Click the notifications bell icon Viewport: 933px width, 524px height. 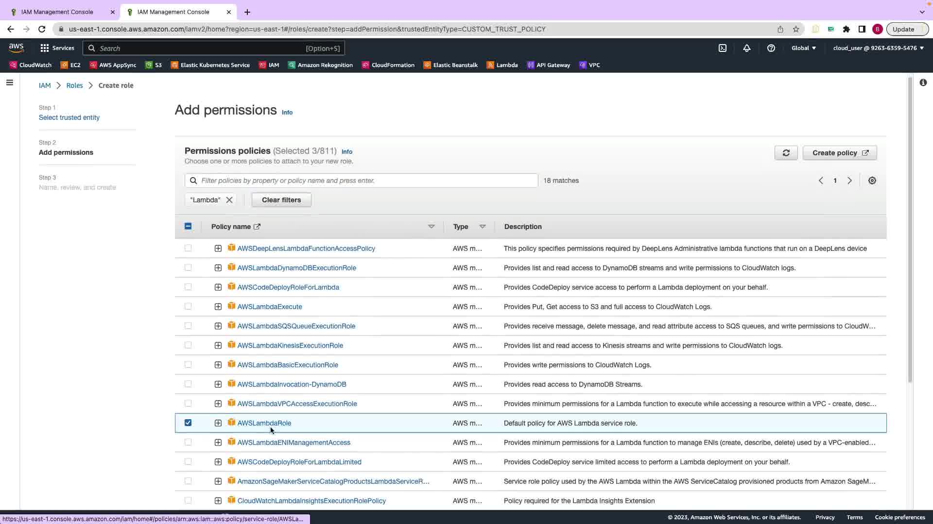coord(747,48)
